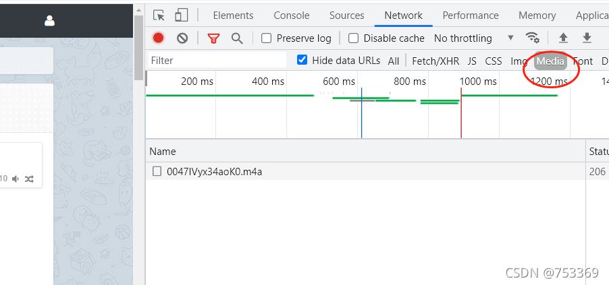Toggle the red filter funnel icon
609x285 pixels.
pos(213,38)
